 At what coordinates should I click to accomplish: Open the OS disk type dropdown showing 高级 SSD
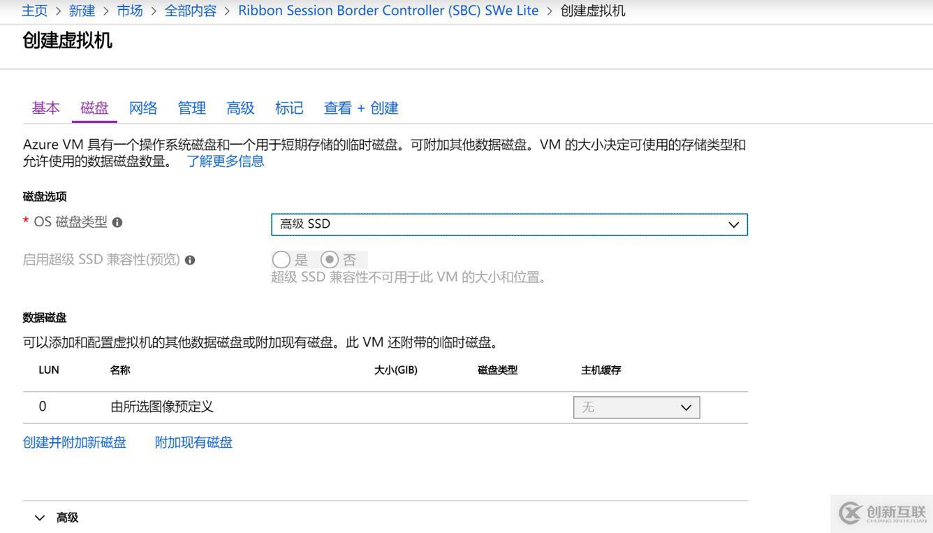pos(509,224)
